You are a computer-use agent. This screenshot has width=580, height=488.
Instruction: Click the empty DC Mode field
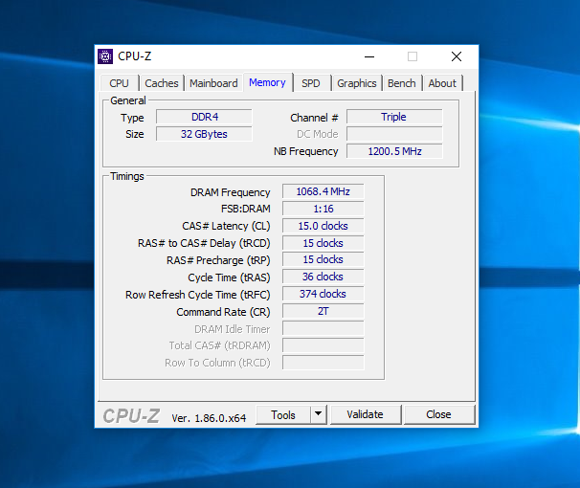pos(394,134)
